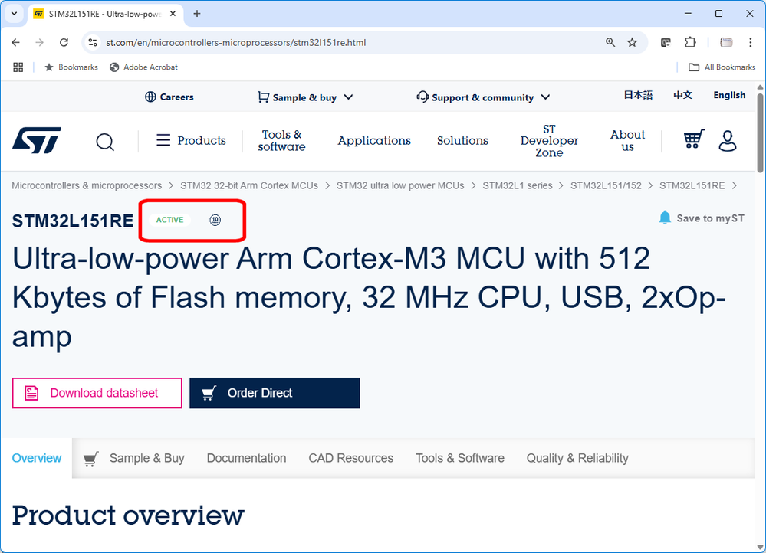Open the Tools & software menu
766x553 pixels.
(282, 141)
